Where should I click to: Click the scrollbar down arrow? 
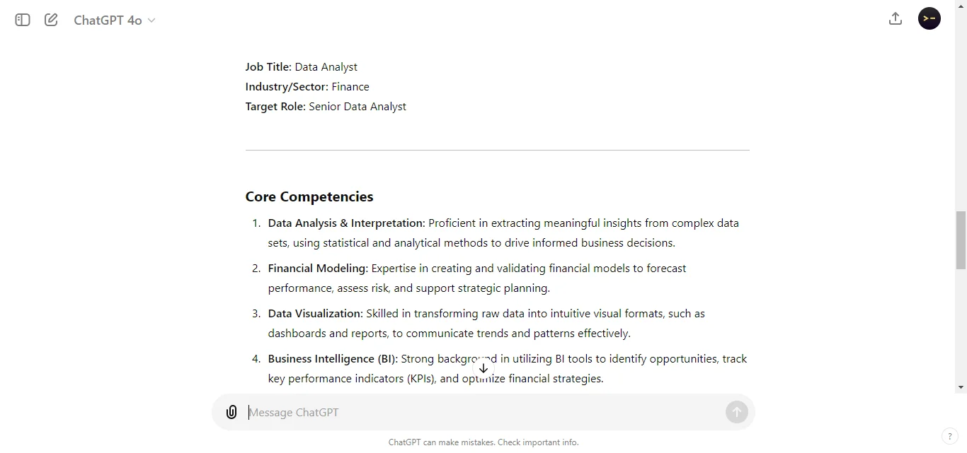point(961,387)
